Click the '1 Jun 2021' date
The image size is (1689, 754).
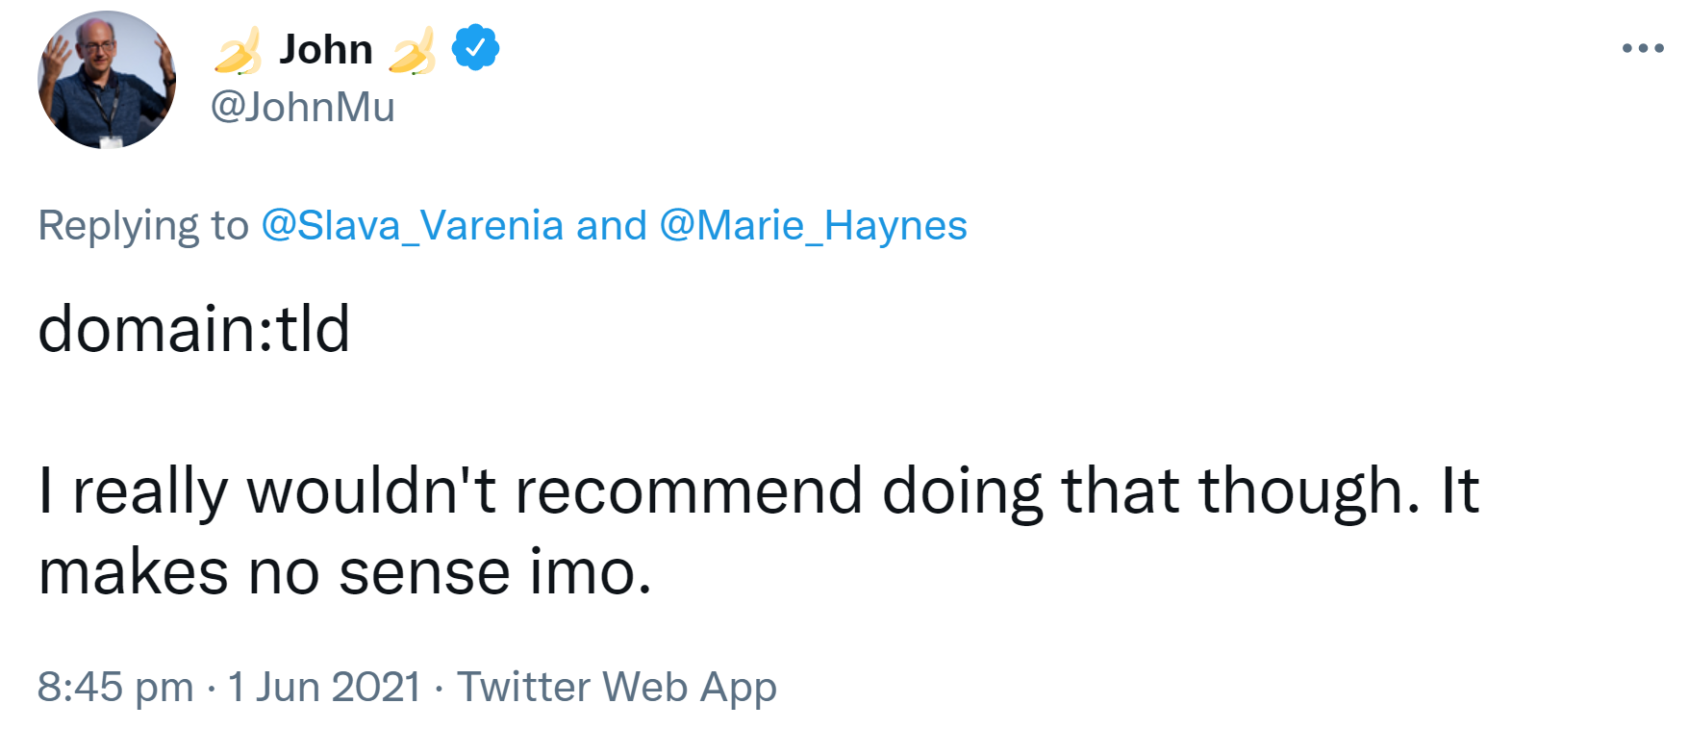point(324,688)
